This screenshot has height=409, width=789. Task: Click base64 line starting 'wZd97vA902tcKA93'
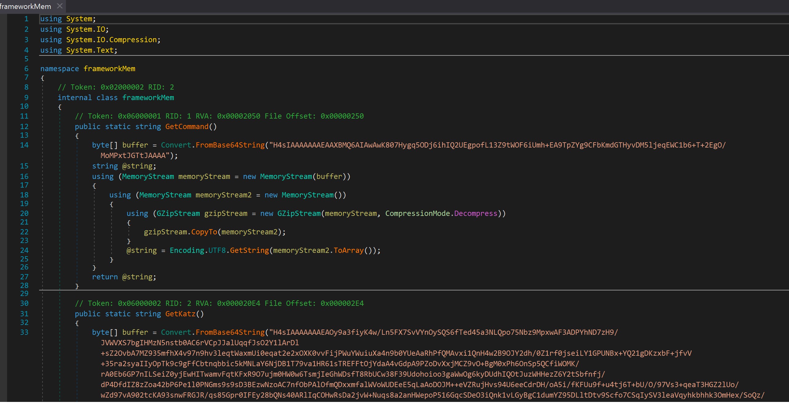tap(433, 395)
